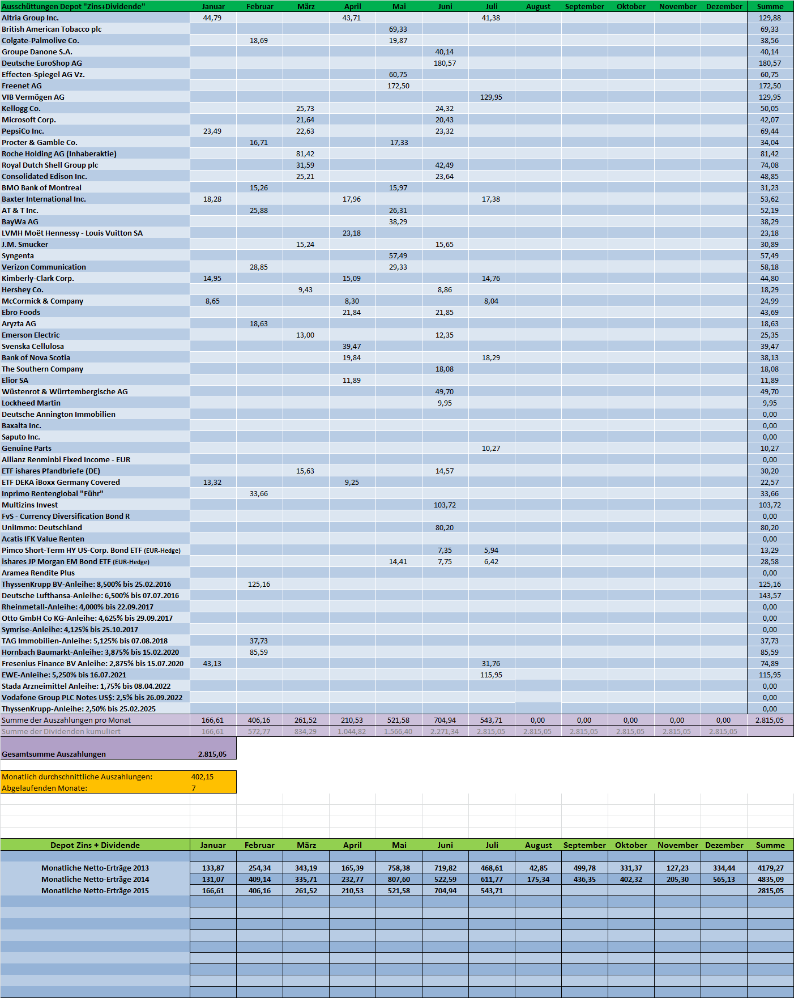This screenshot has width=794, height=998.
Task: Click the cumulated April value 1.044,82
Action: [x=352, y=731]
